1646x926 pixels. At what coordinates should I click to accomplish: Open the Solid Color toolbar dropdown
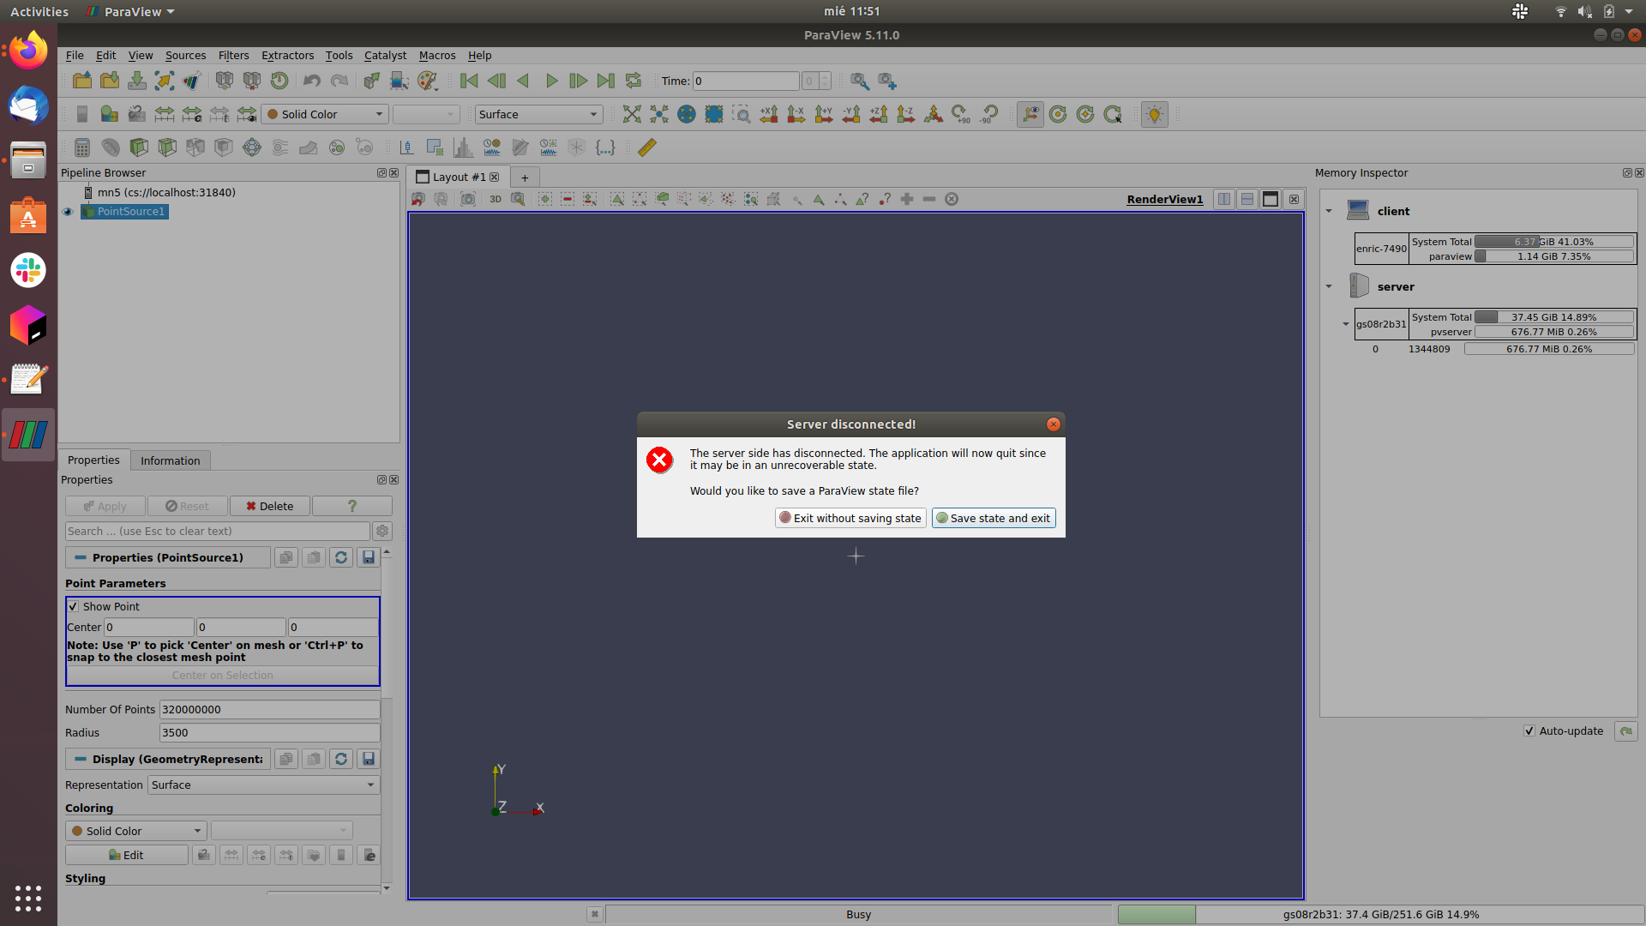(326, 114)
